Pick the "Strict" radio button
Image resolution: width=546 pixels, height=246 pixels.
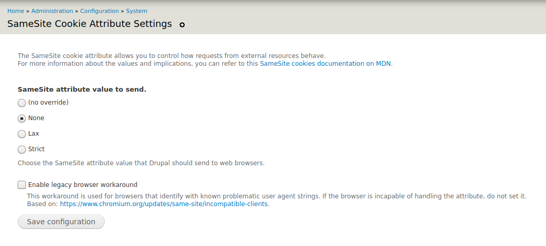tap(22, 149)
